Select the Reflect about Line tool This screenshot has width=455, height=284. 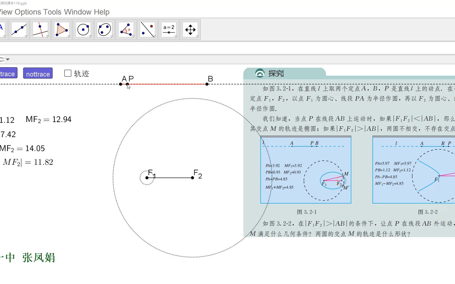point(147,30)
